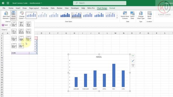Choose Layout 10 in Quick Layout gallery
173x97 pixels.
click(14, 46)
